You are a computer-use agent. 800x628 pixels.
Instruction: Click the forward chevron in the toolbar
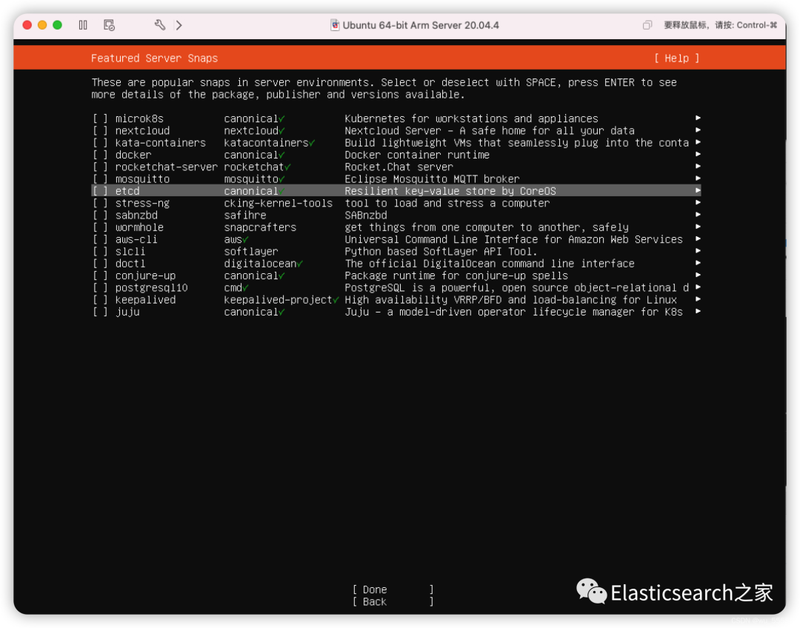coord(179,25)
